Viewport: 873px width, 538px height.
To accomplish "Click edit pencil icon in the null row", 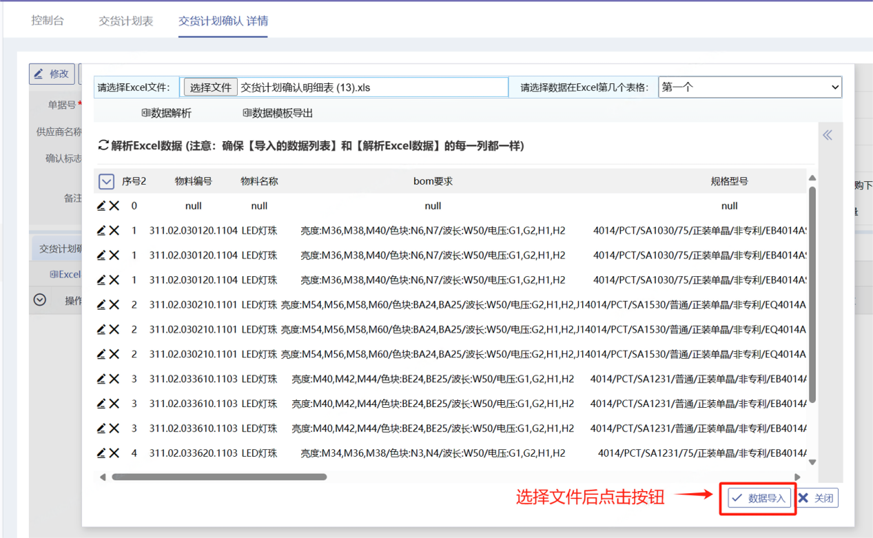I will pos(101,206).
